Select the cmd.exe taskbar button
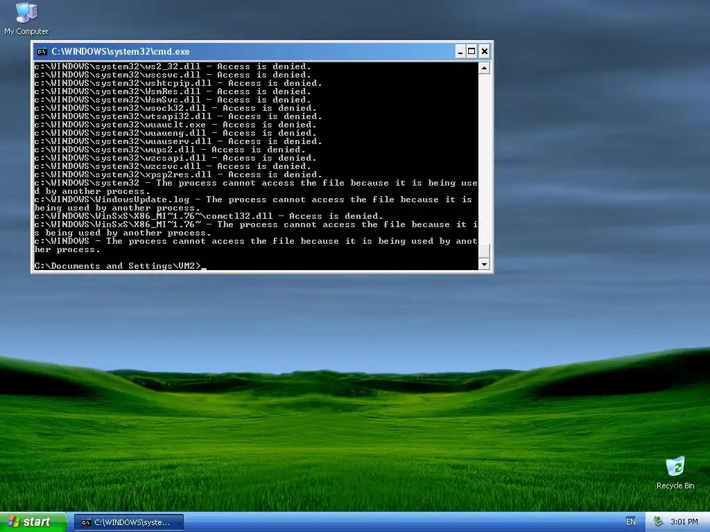710x532 pixels. click(129, 522)
